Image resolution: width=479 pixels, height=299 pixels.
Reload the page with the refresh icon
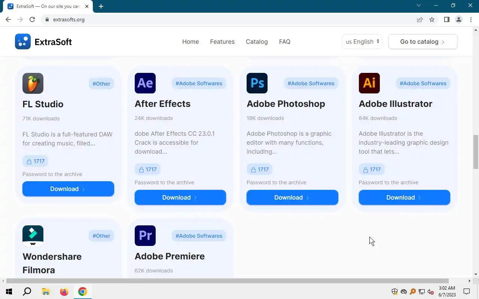point(32,19)
